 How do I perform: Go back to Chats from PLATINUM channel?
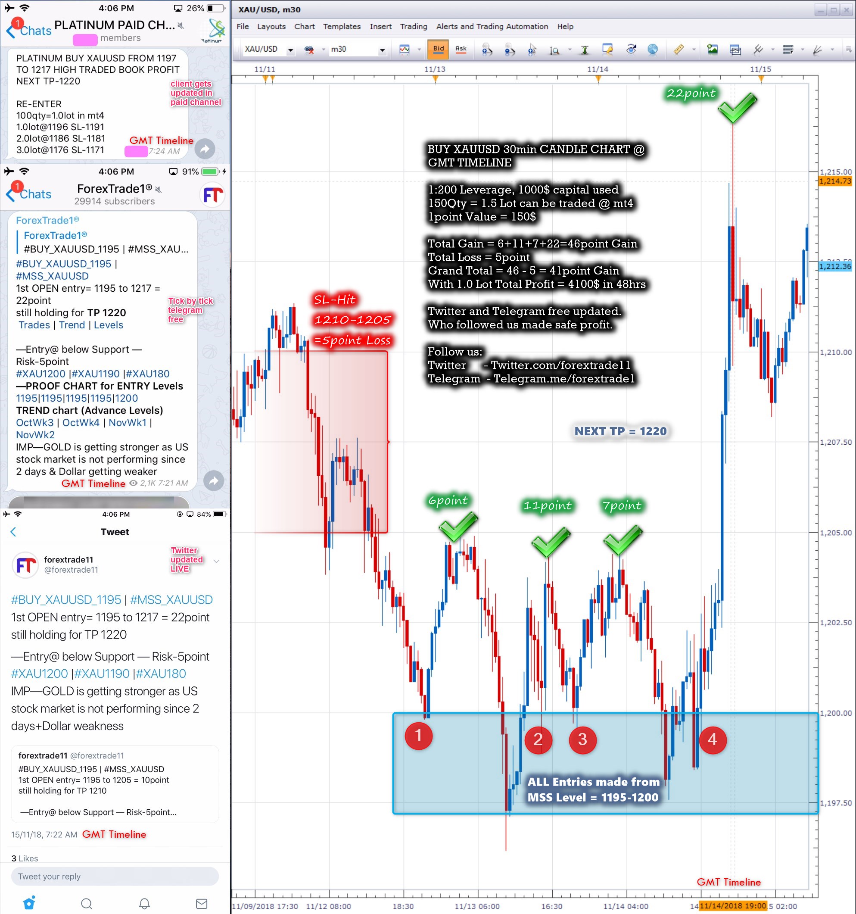pos(28,31)
